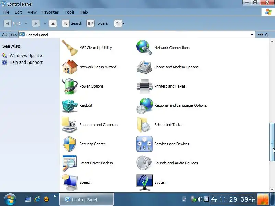
Task: Click the orange round quick launch icon
Action: tap(46, 199)
